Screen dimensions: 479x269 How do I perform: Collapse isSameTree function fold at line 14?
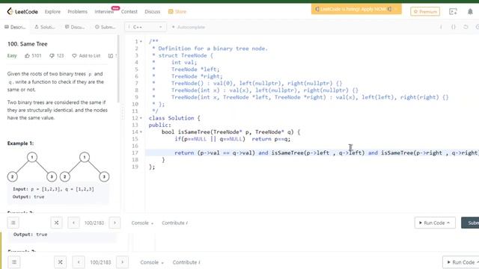(x=141, y=132)
